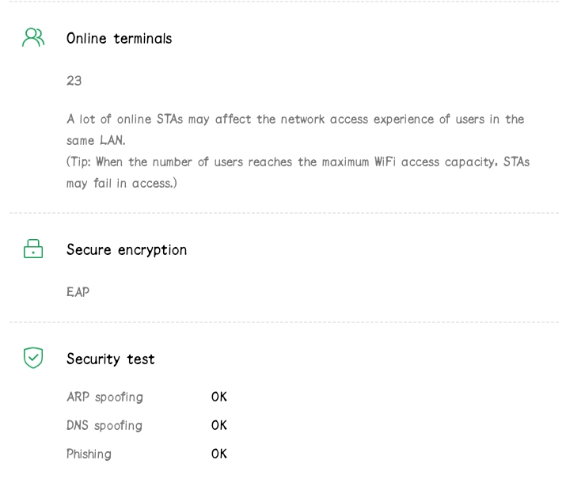This screenshot has height=479, width=570.
Task: Select the Secure encryption heading
Action: pos(127,250)
